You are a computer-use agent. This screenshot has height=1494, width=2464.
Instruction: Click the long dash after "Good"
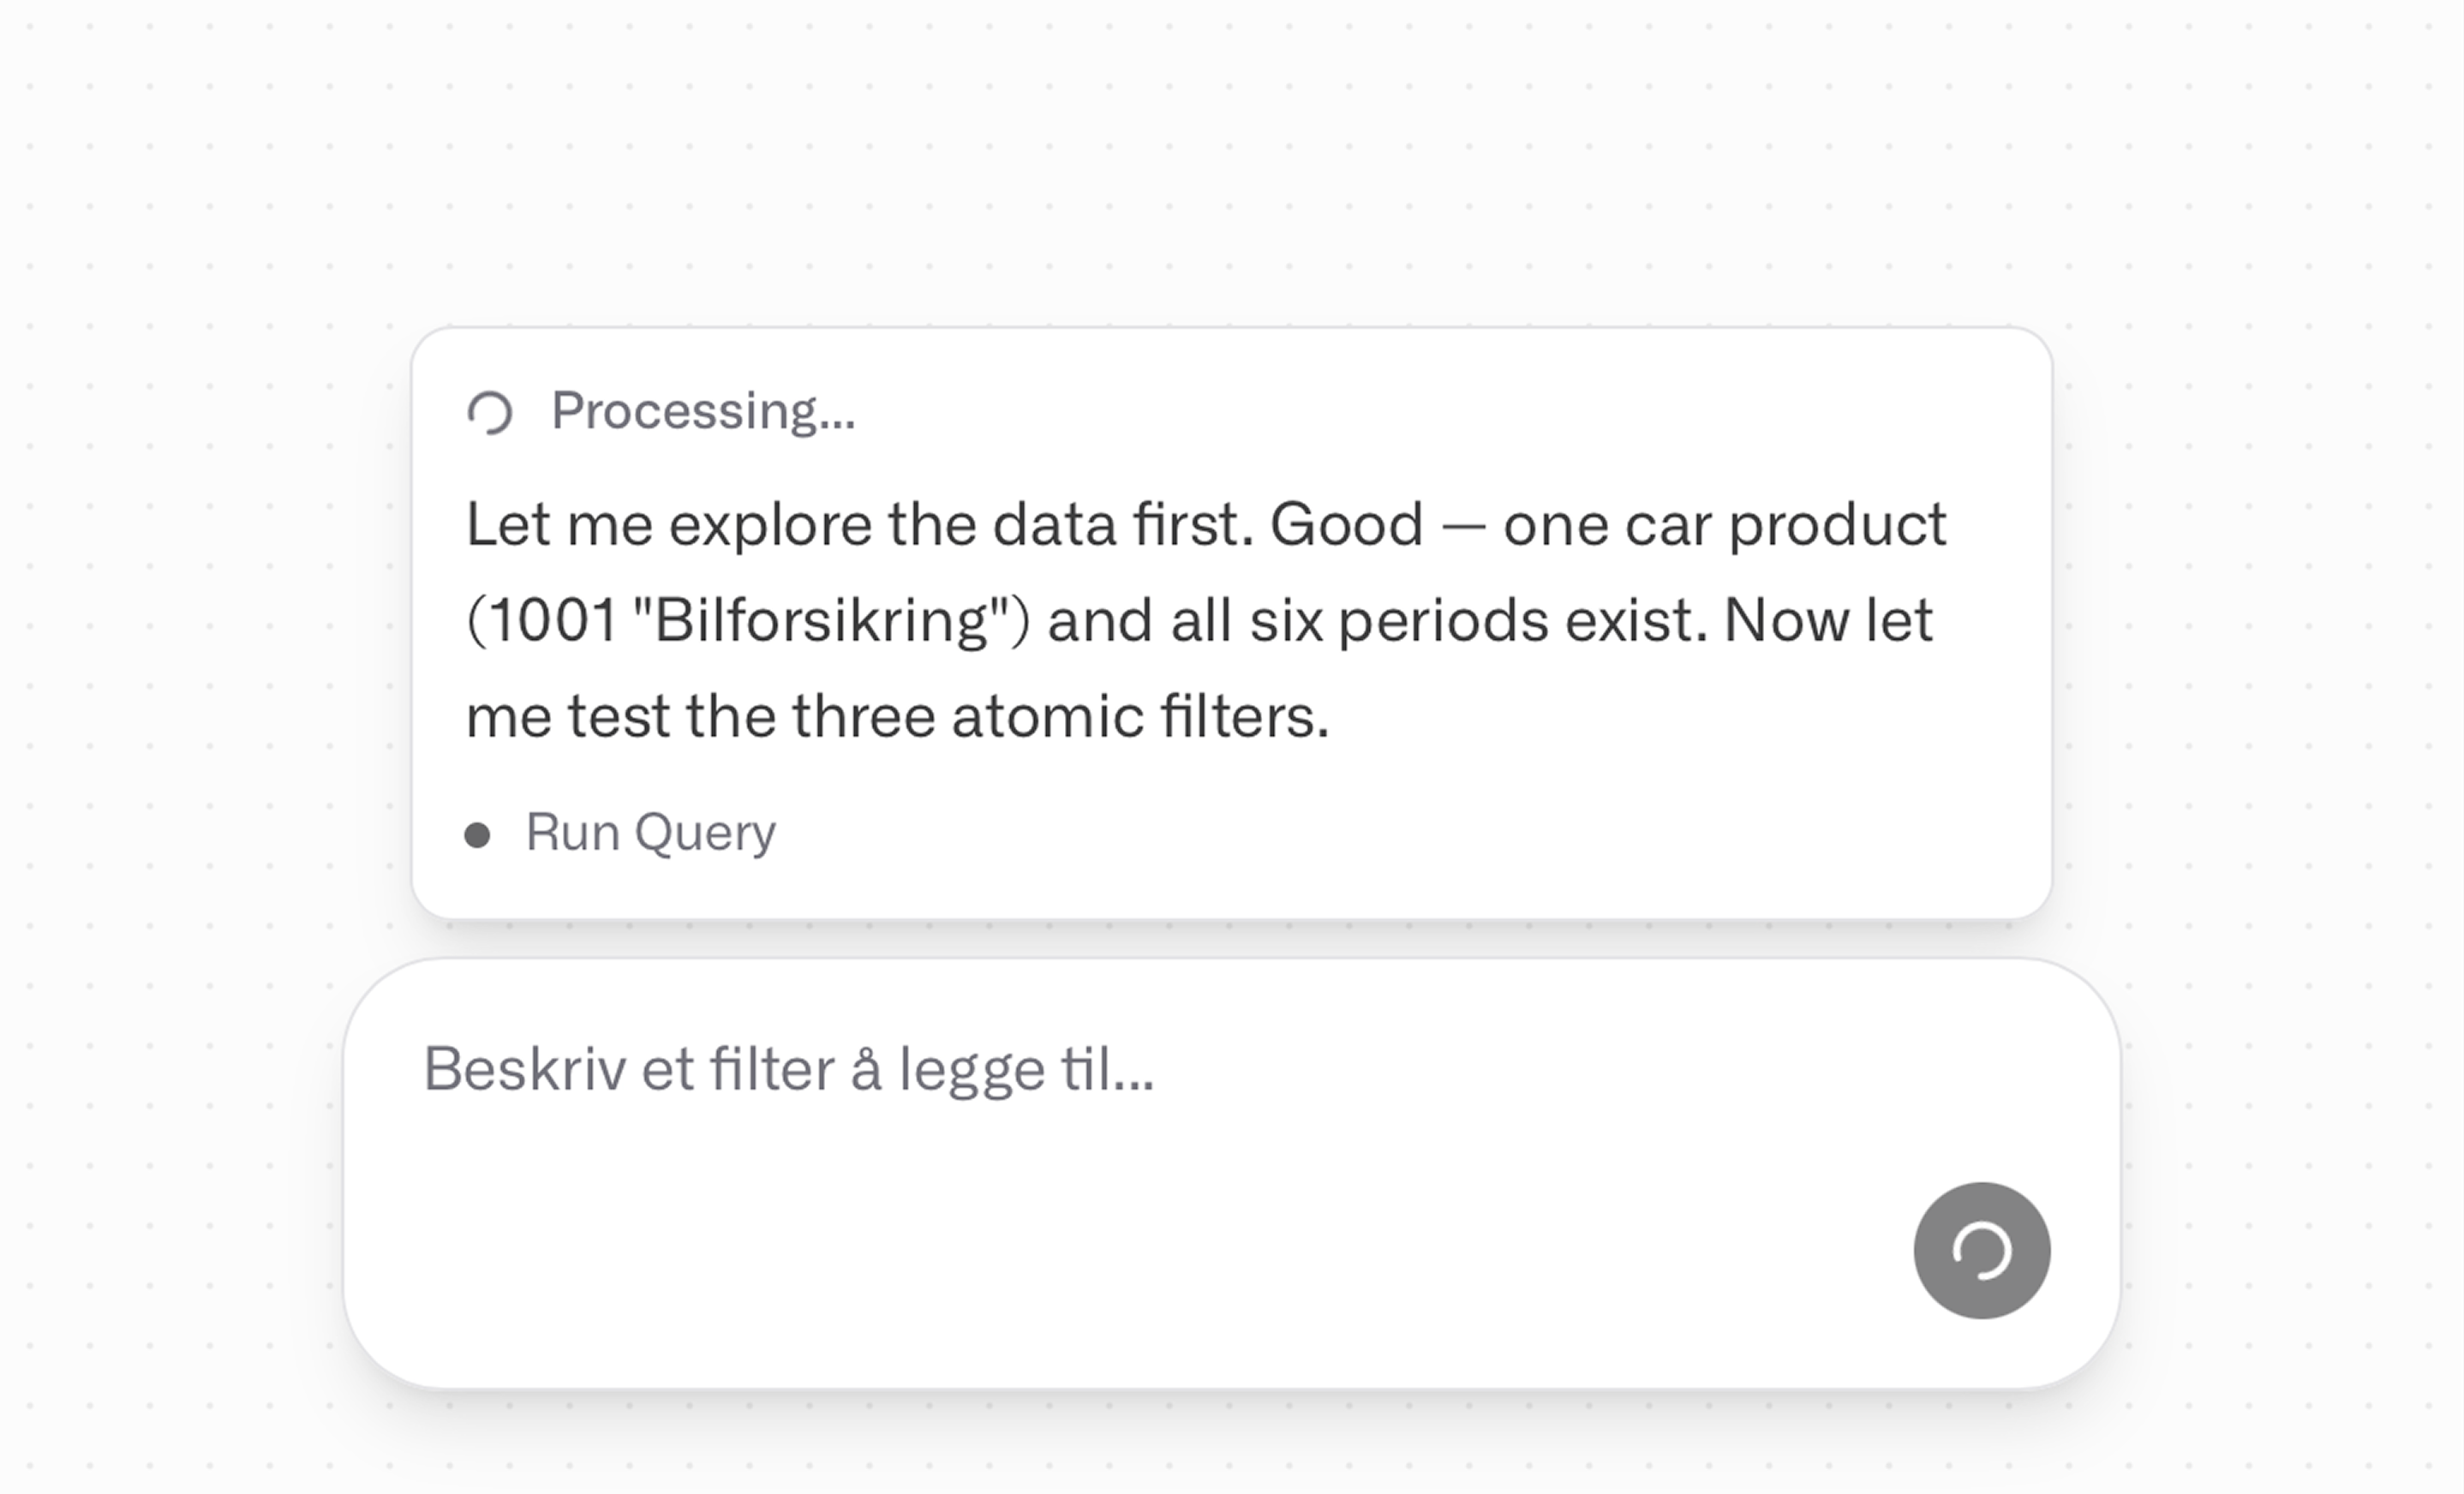click(x=1463, y=524)
